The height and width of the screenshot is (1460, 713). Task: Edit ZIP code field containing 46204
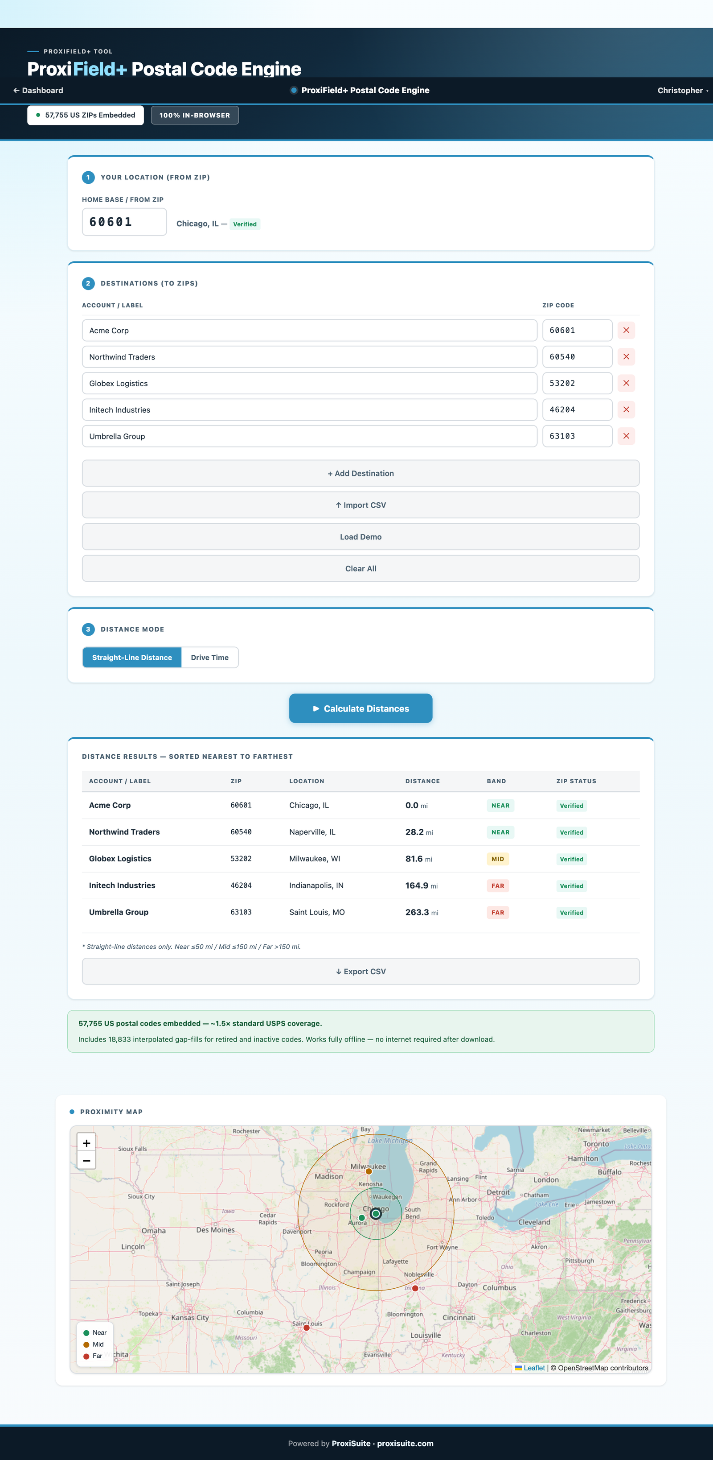coord(578,410)
